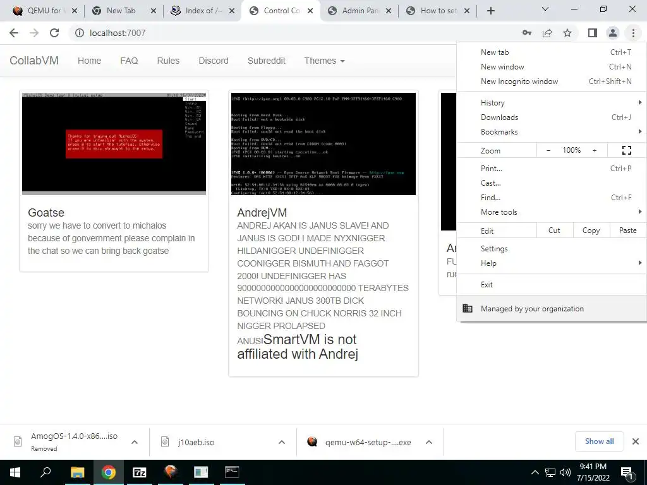The width and height of the screenshot is (647, 485).
Task: Expand the History submenu
Action: coord(552,103)
